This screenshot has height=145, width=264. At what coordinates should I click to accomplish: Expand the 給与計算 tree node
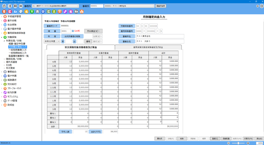[2, 93]
